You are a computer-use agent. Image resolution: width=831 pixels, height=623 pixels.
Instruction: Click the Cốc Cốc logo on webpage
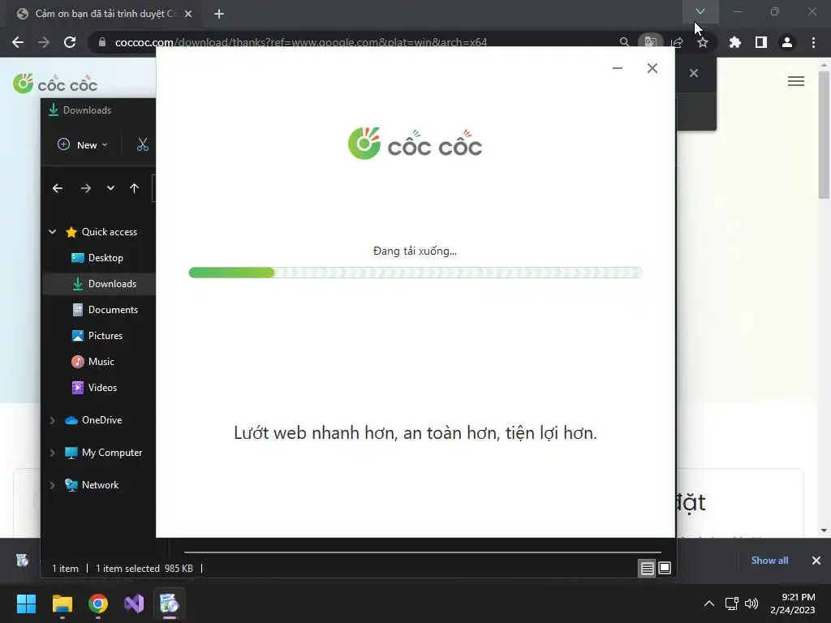[55, 84]
